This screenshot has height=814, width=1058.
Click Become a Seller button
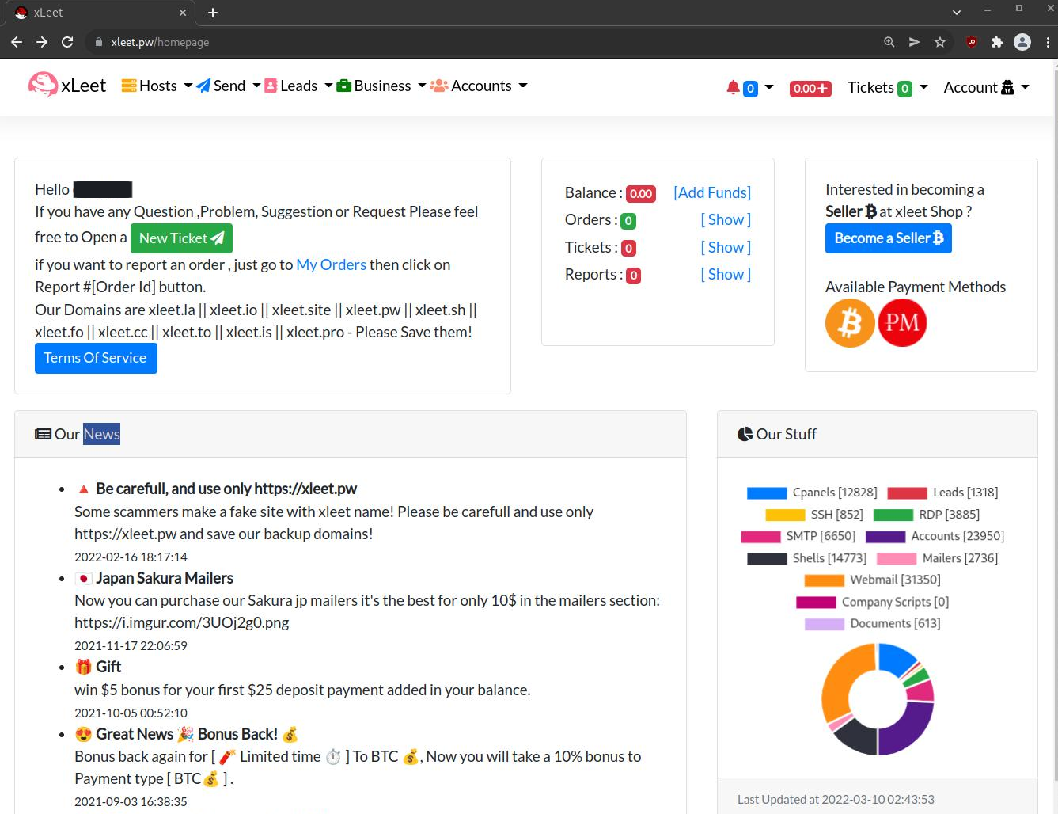coord(888,238)
